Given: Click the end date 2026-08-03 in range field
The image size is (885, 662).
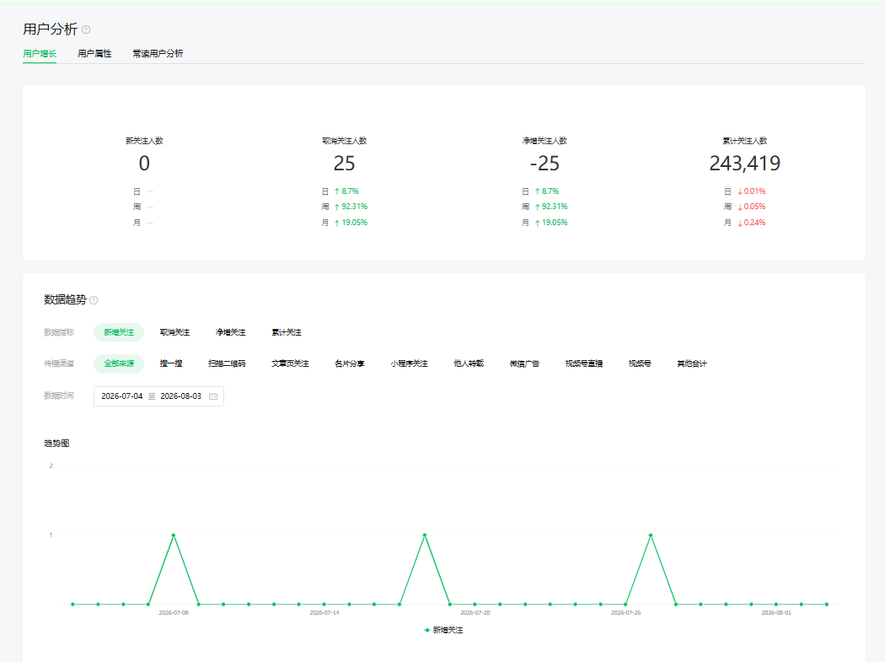Looking at the screenshot, I should [180, 396].
